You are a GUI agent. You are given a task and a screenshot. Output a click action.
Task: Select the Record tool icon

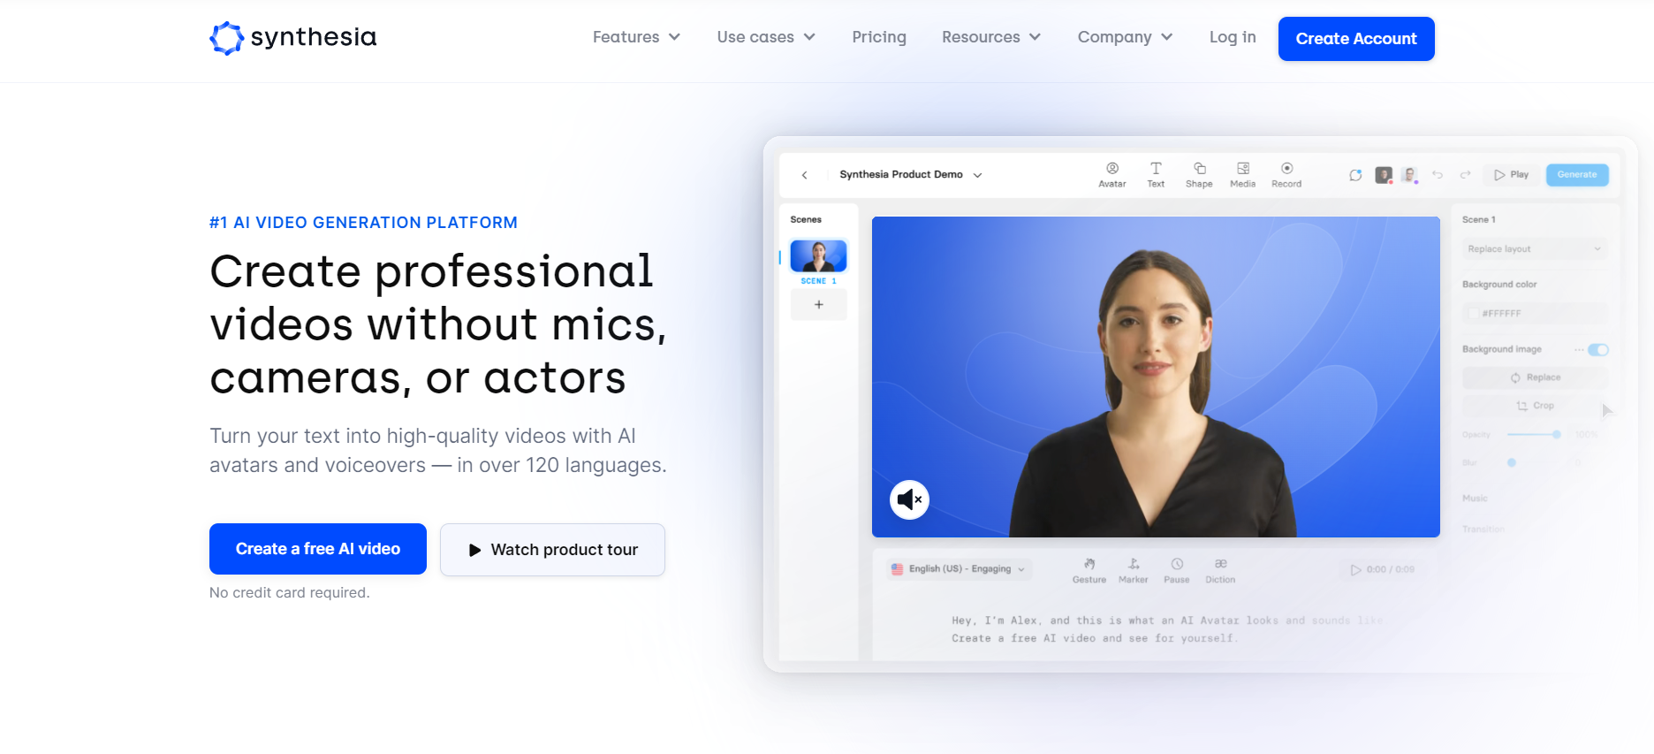tap(1286, 175)
